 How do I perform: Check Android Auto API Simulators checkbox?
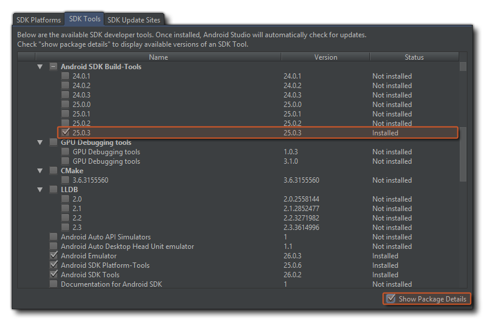click(x=54, y=237)
